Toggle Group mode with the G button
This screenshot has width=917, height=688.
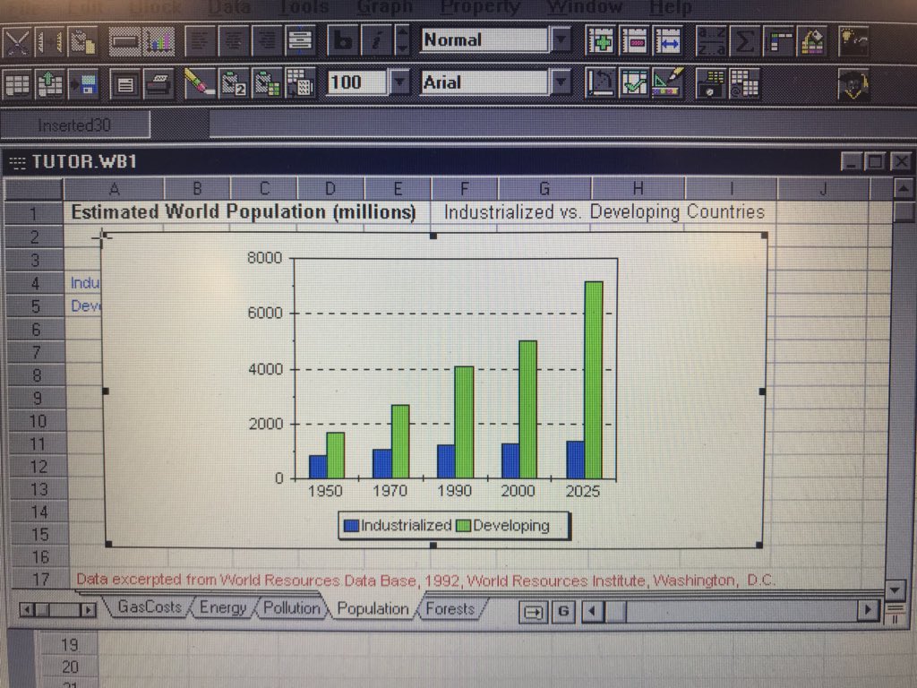click(562, 611)
